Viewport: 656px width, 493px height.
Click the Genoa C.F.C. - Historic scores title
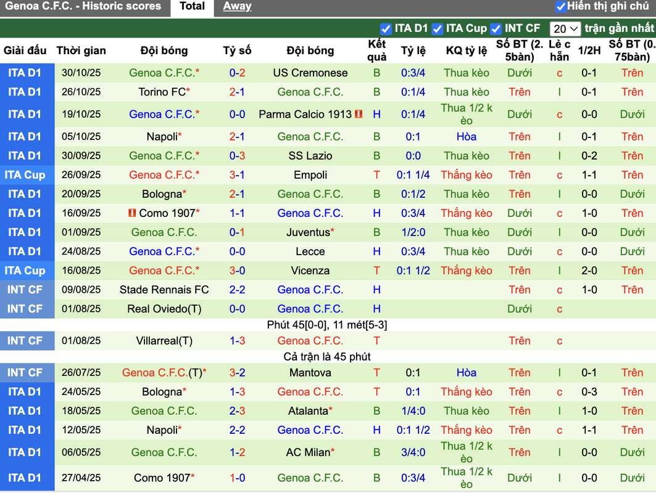point(83,6)
